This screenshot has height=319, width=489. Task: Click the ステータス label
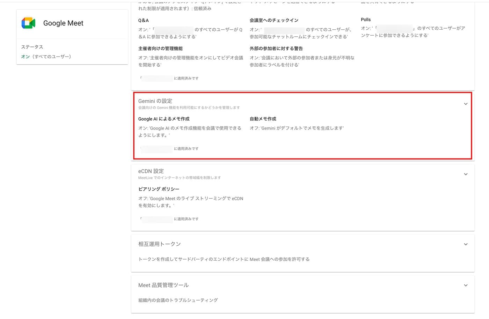coord(32,47)
